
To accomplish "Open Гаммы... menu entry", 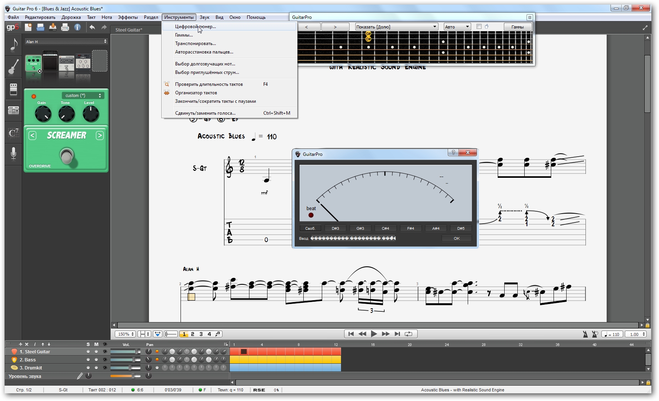I will point(229,35).
